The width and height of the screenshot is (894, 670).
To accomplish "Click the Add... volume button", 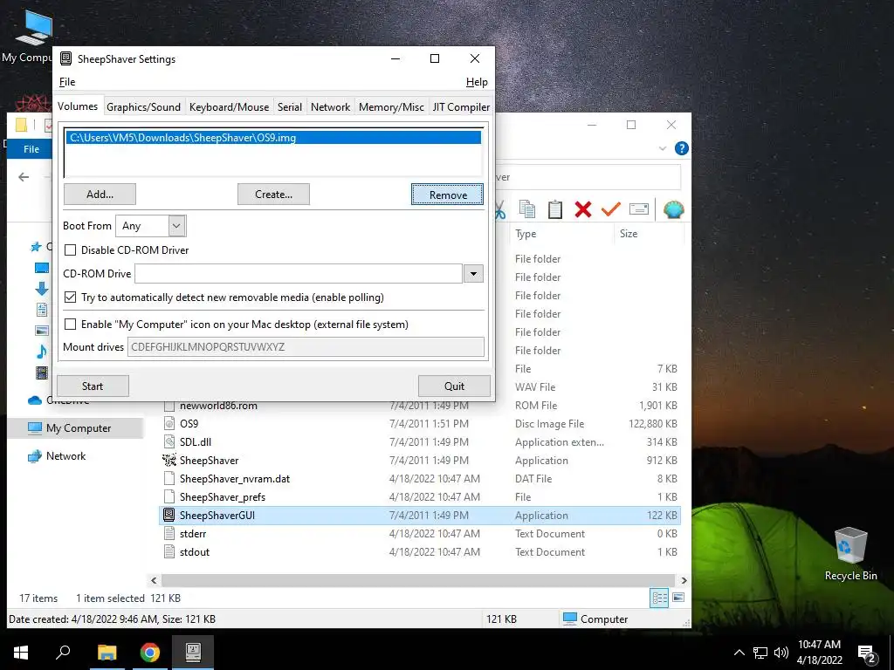I will [x=100, y=195].
